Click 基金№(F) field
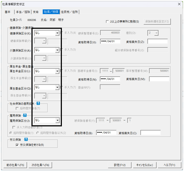 pyautogui.click(x=110, y=87)
